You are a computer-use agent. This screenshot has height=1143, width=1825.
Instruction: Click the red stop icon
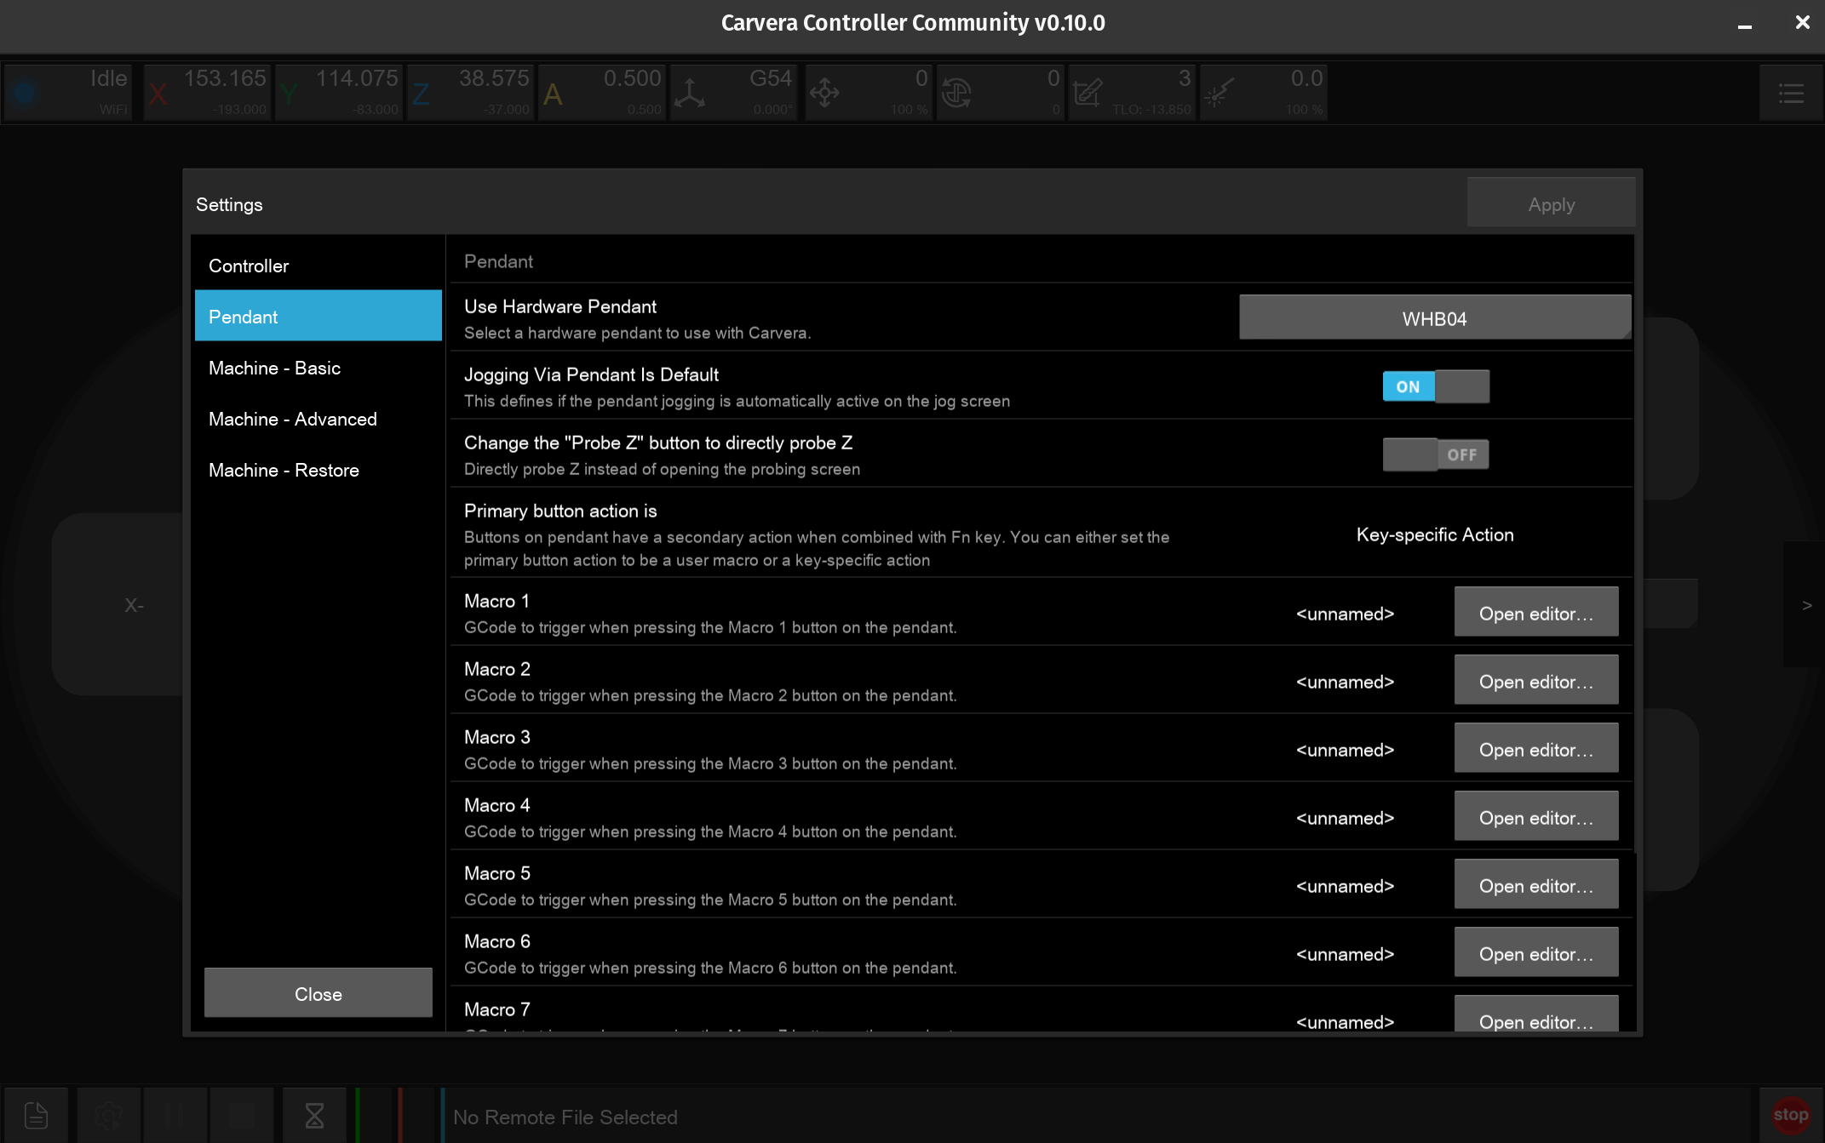[1790, 1114]
